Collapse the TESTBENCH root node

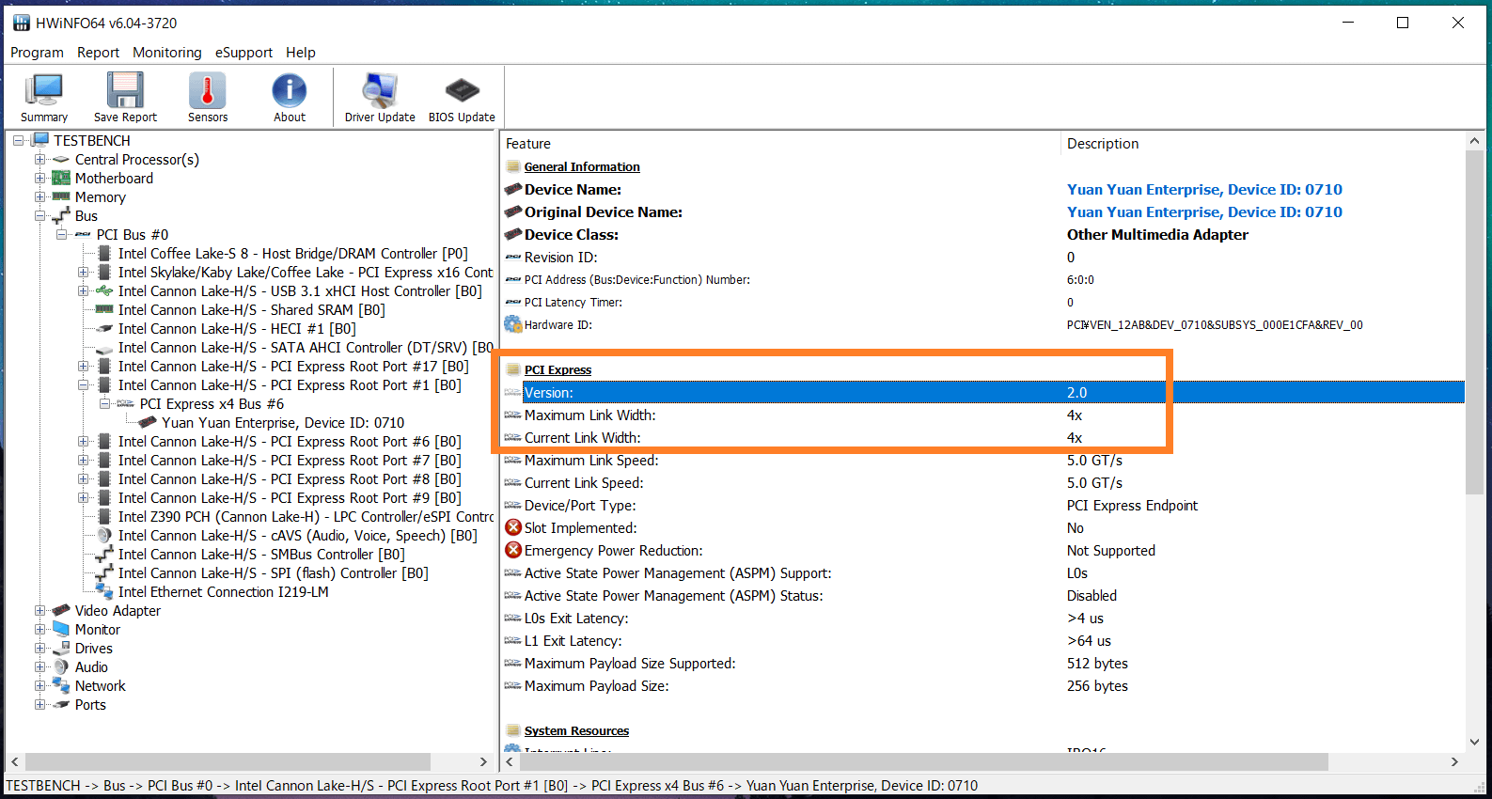coord(19,140)
